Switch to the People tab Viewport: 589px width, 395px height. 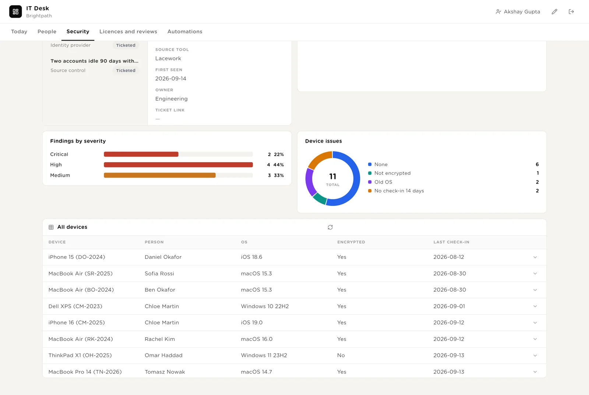[x=47, y=32]
